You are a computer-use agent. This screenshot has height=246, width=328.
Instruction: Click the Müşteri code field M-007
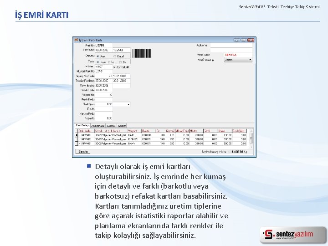(x=104, y=67)
